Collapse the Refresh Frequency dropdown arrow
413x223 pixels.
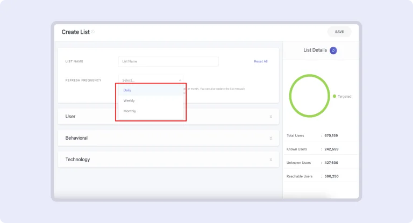click(180, 80)
